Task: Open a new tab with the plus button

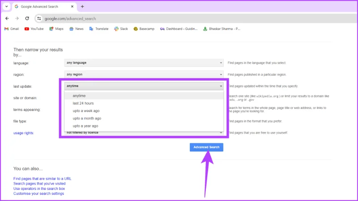Action: 82,7
